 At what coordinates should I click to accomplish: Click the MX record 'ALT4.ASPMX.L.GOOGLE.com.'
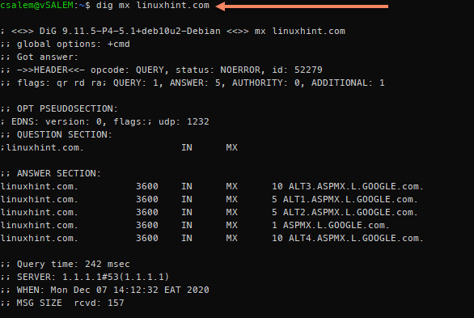(356, 238)
